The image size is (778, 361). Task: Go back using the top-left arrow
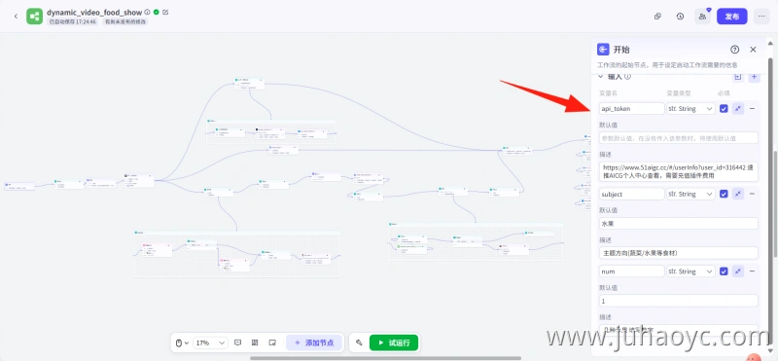click(16, 17)
